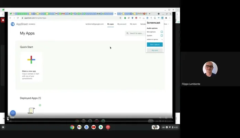
Task: Open the deployed app scroll icon
Action: [x=31, y=111]
